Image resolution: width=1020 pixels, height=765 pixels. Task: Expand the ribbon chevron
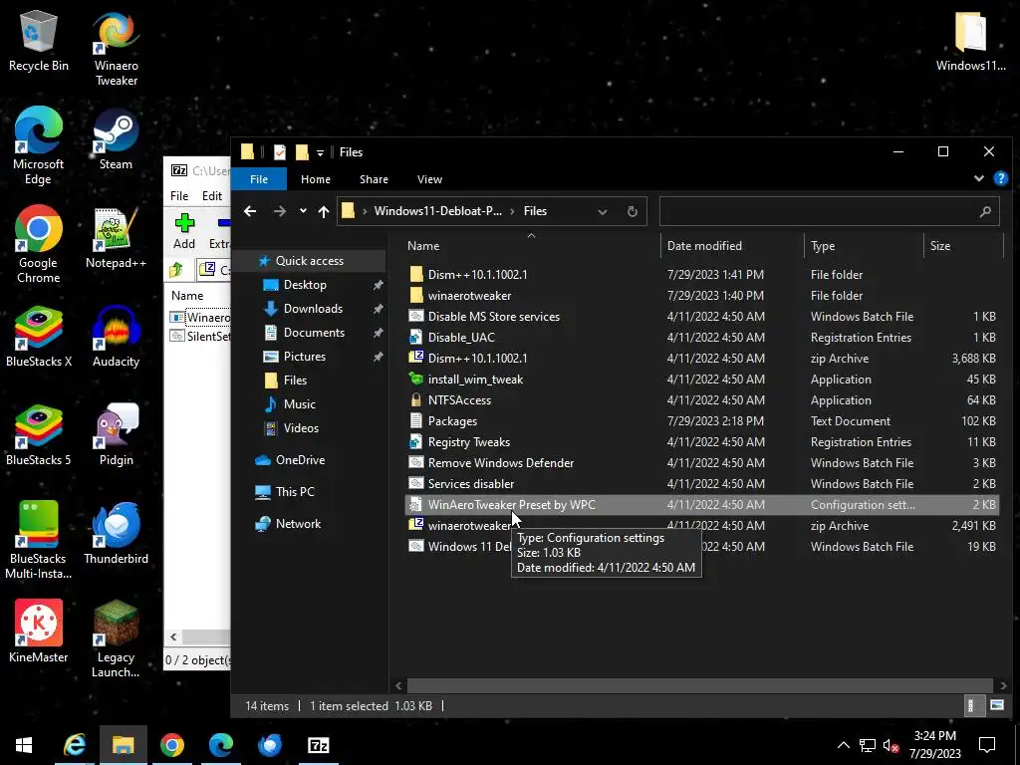pos(978,178)
